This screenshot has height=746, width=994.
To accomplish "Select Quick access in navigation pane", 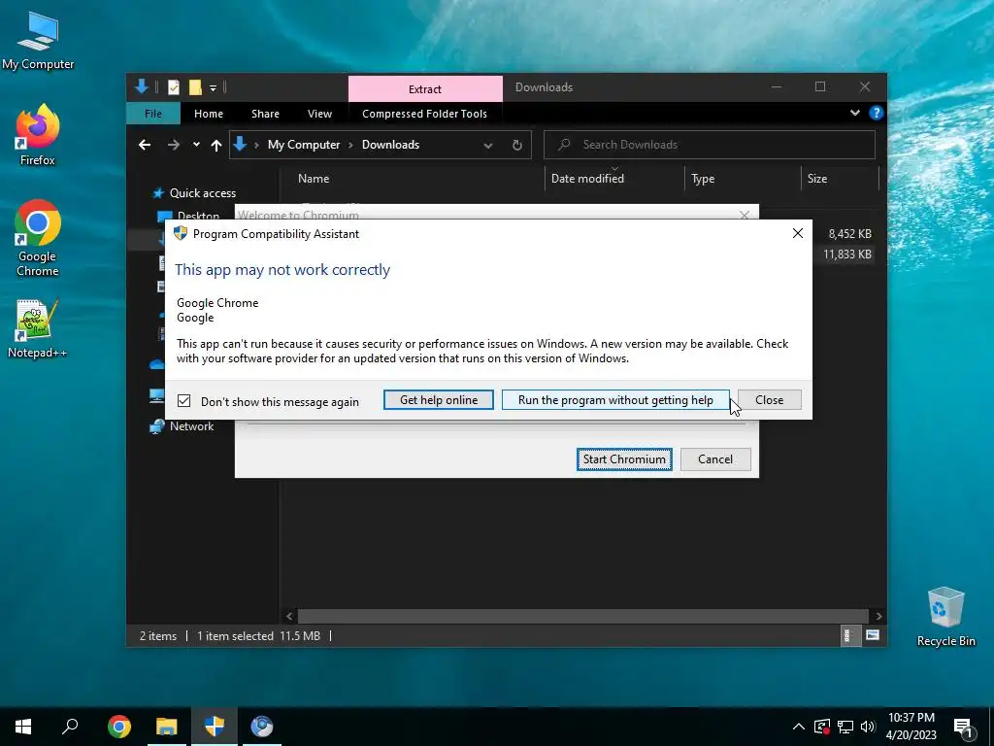I will tap(194, 193).
